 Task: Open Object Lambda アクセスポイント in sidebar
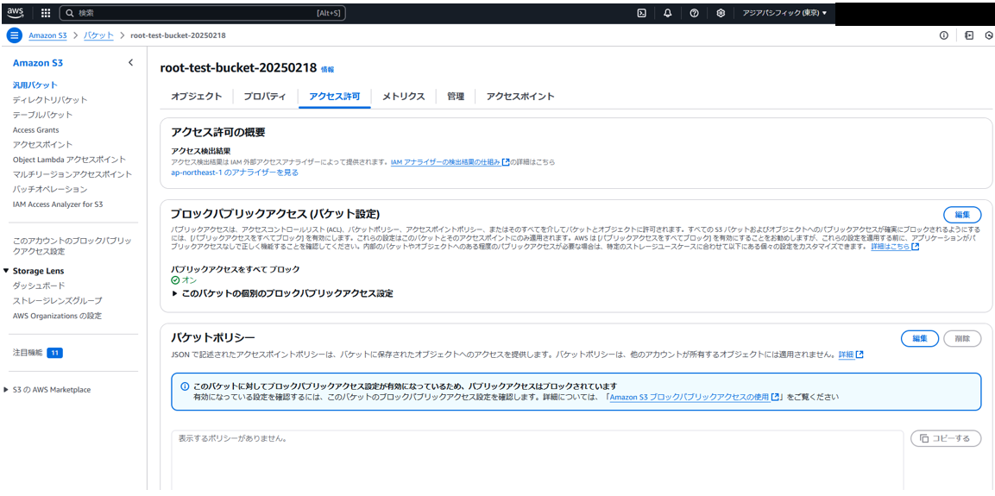69,160
